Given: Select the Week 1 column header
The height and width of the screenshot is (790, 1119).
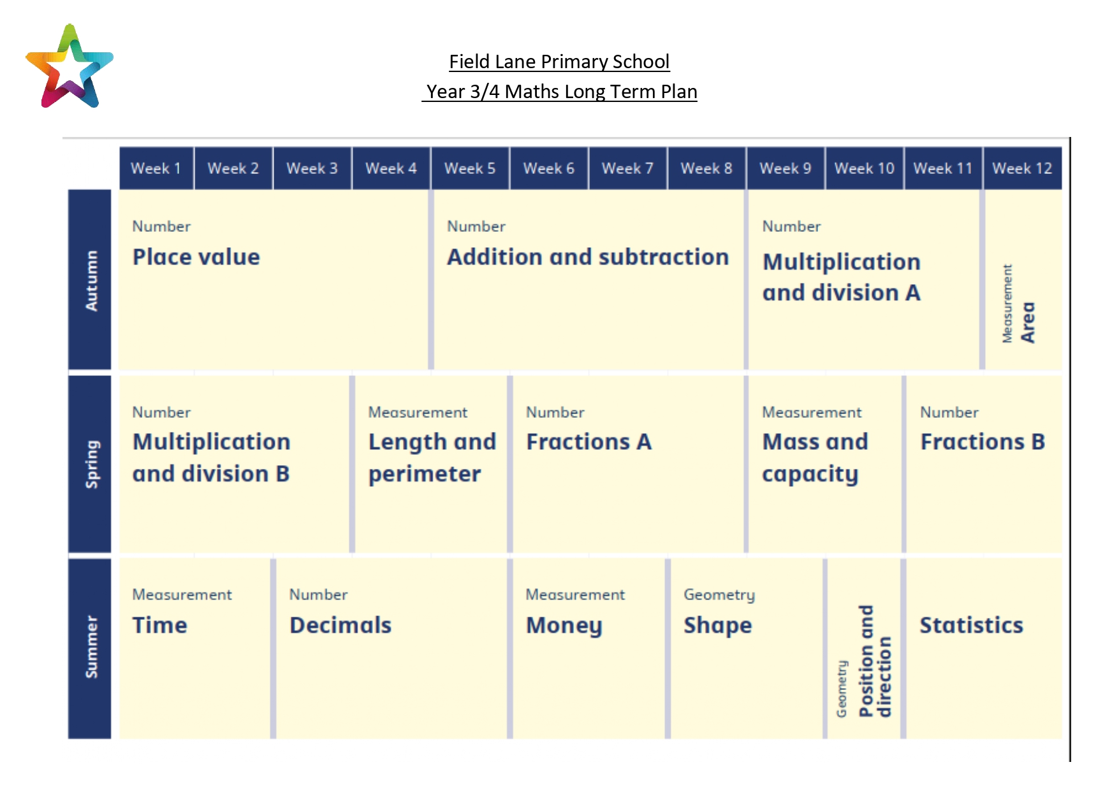Looking at the screenshot, I should (156, 168).
